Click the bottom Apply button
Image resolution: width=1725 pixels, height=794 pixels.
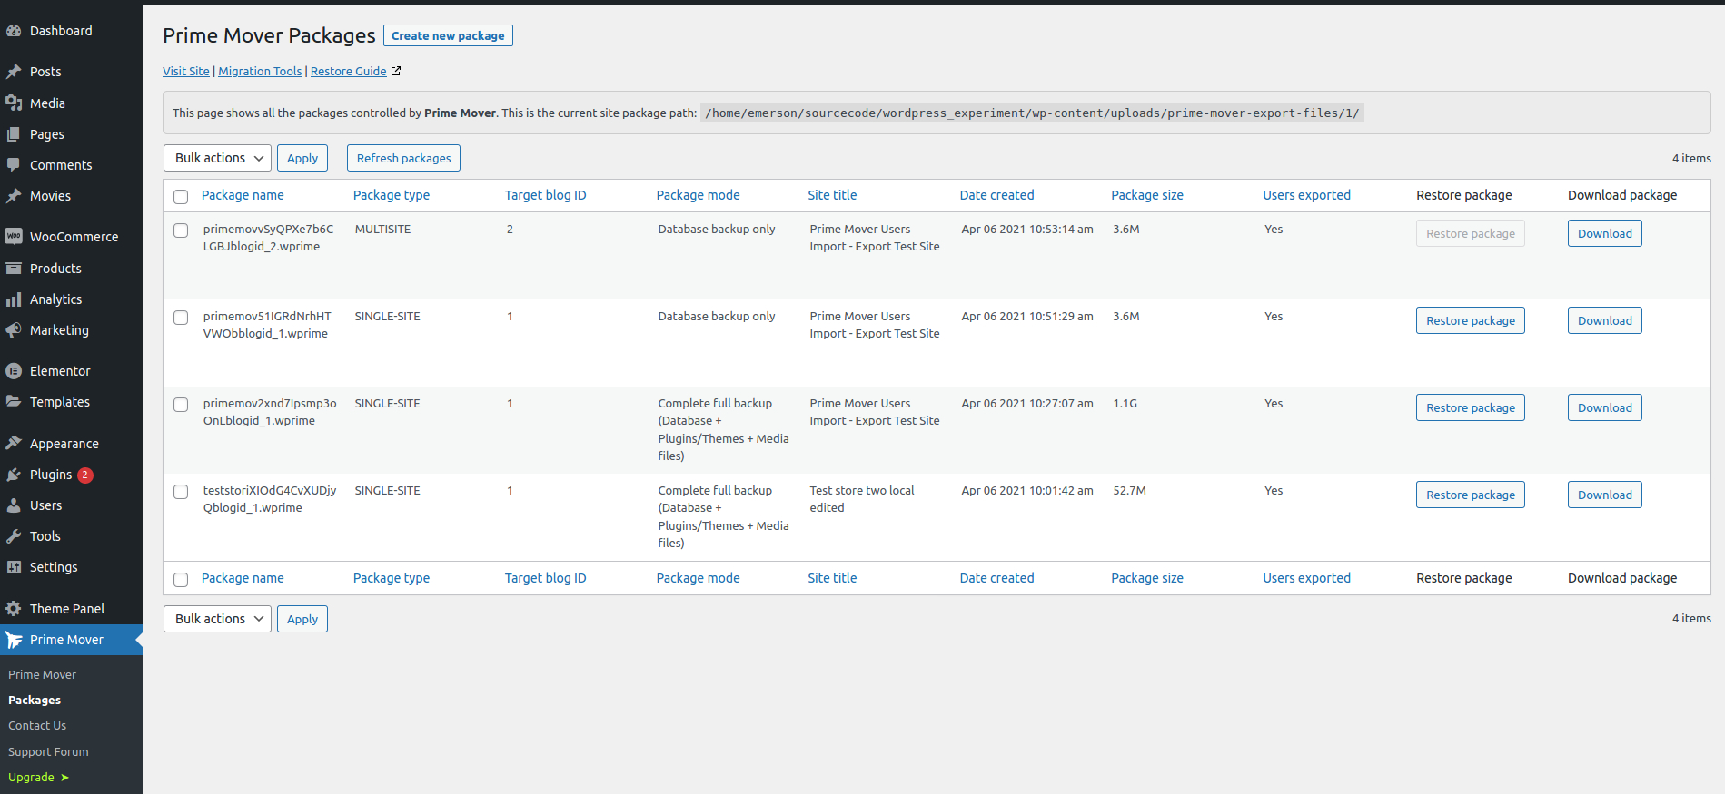(x=302, y=619)
